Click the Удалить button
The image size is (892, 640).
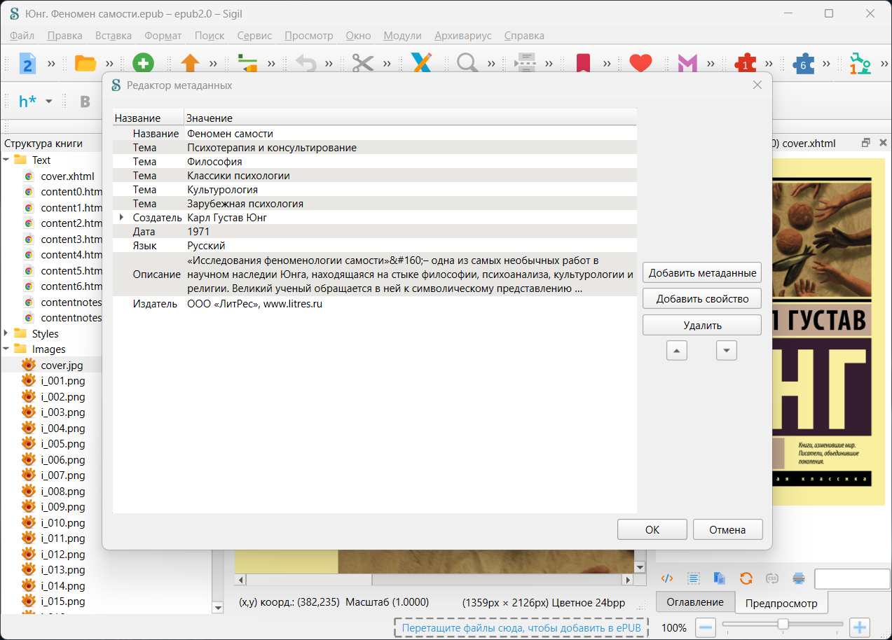[x=702, y=325]
